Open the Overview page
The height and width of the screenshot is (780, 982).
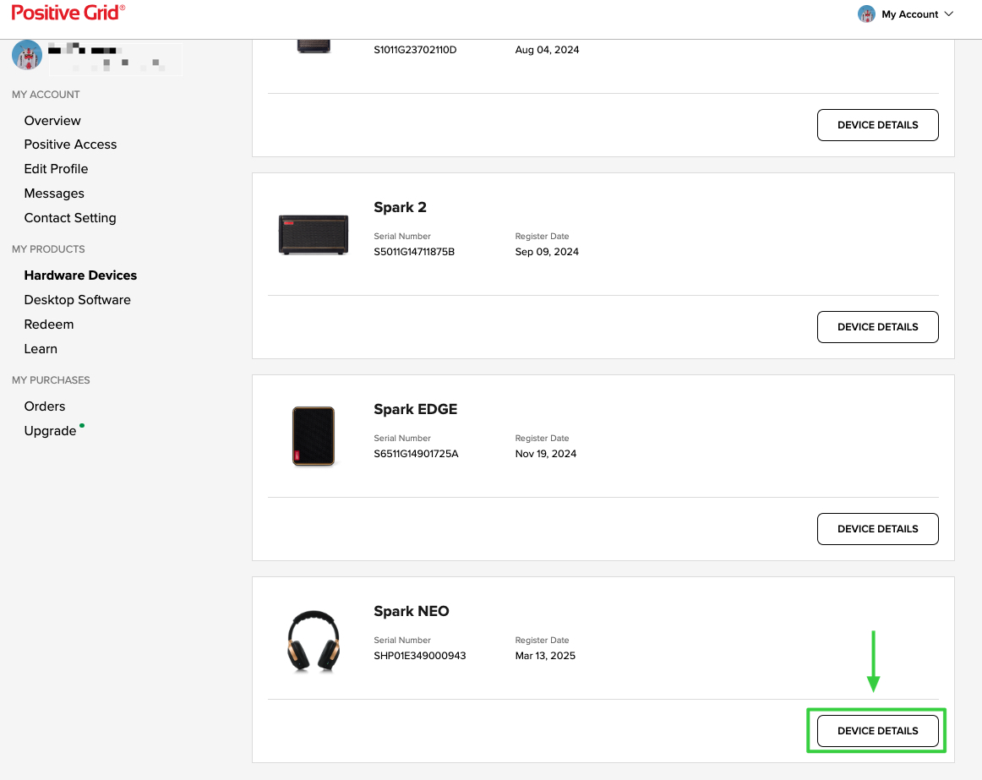[x=52, y=120]
